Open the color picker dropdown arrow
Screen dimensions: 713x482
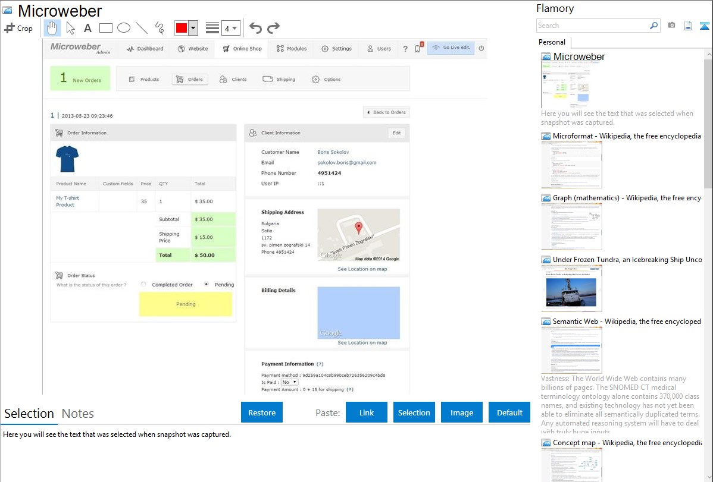click(193, 28)
